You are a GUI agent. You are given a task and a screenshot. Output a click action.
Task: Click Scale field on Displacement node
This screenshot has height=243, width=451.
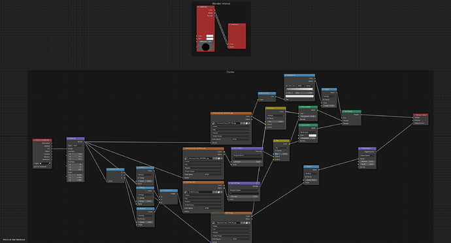coord(367,164)
